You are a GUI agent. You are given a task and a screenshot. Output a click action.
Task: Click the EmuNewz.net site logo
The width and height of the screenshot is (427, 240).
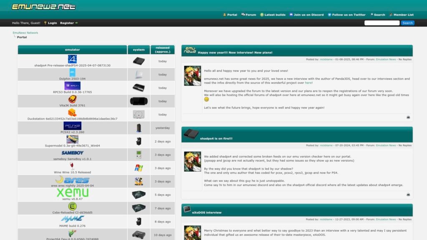tap(43, 7)
